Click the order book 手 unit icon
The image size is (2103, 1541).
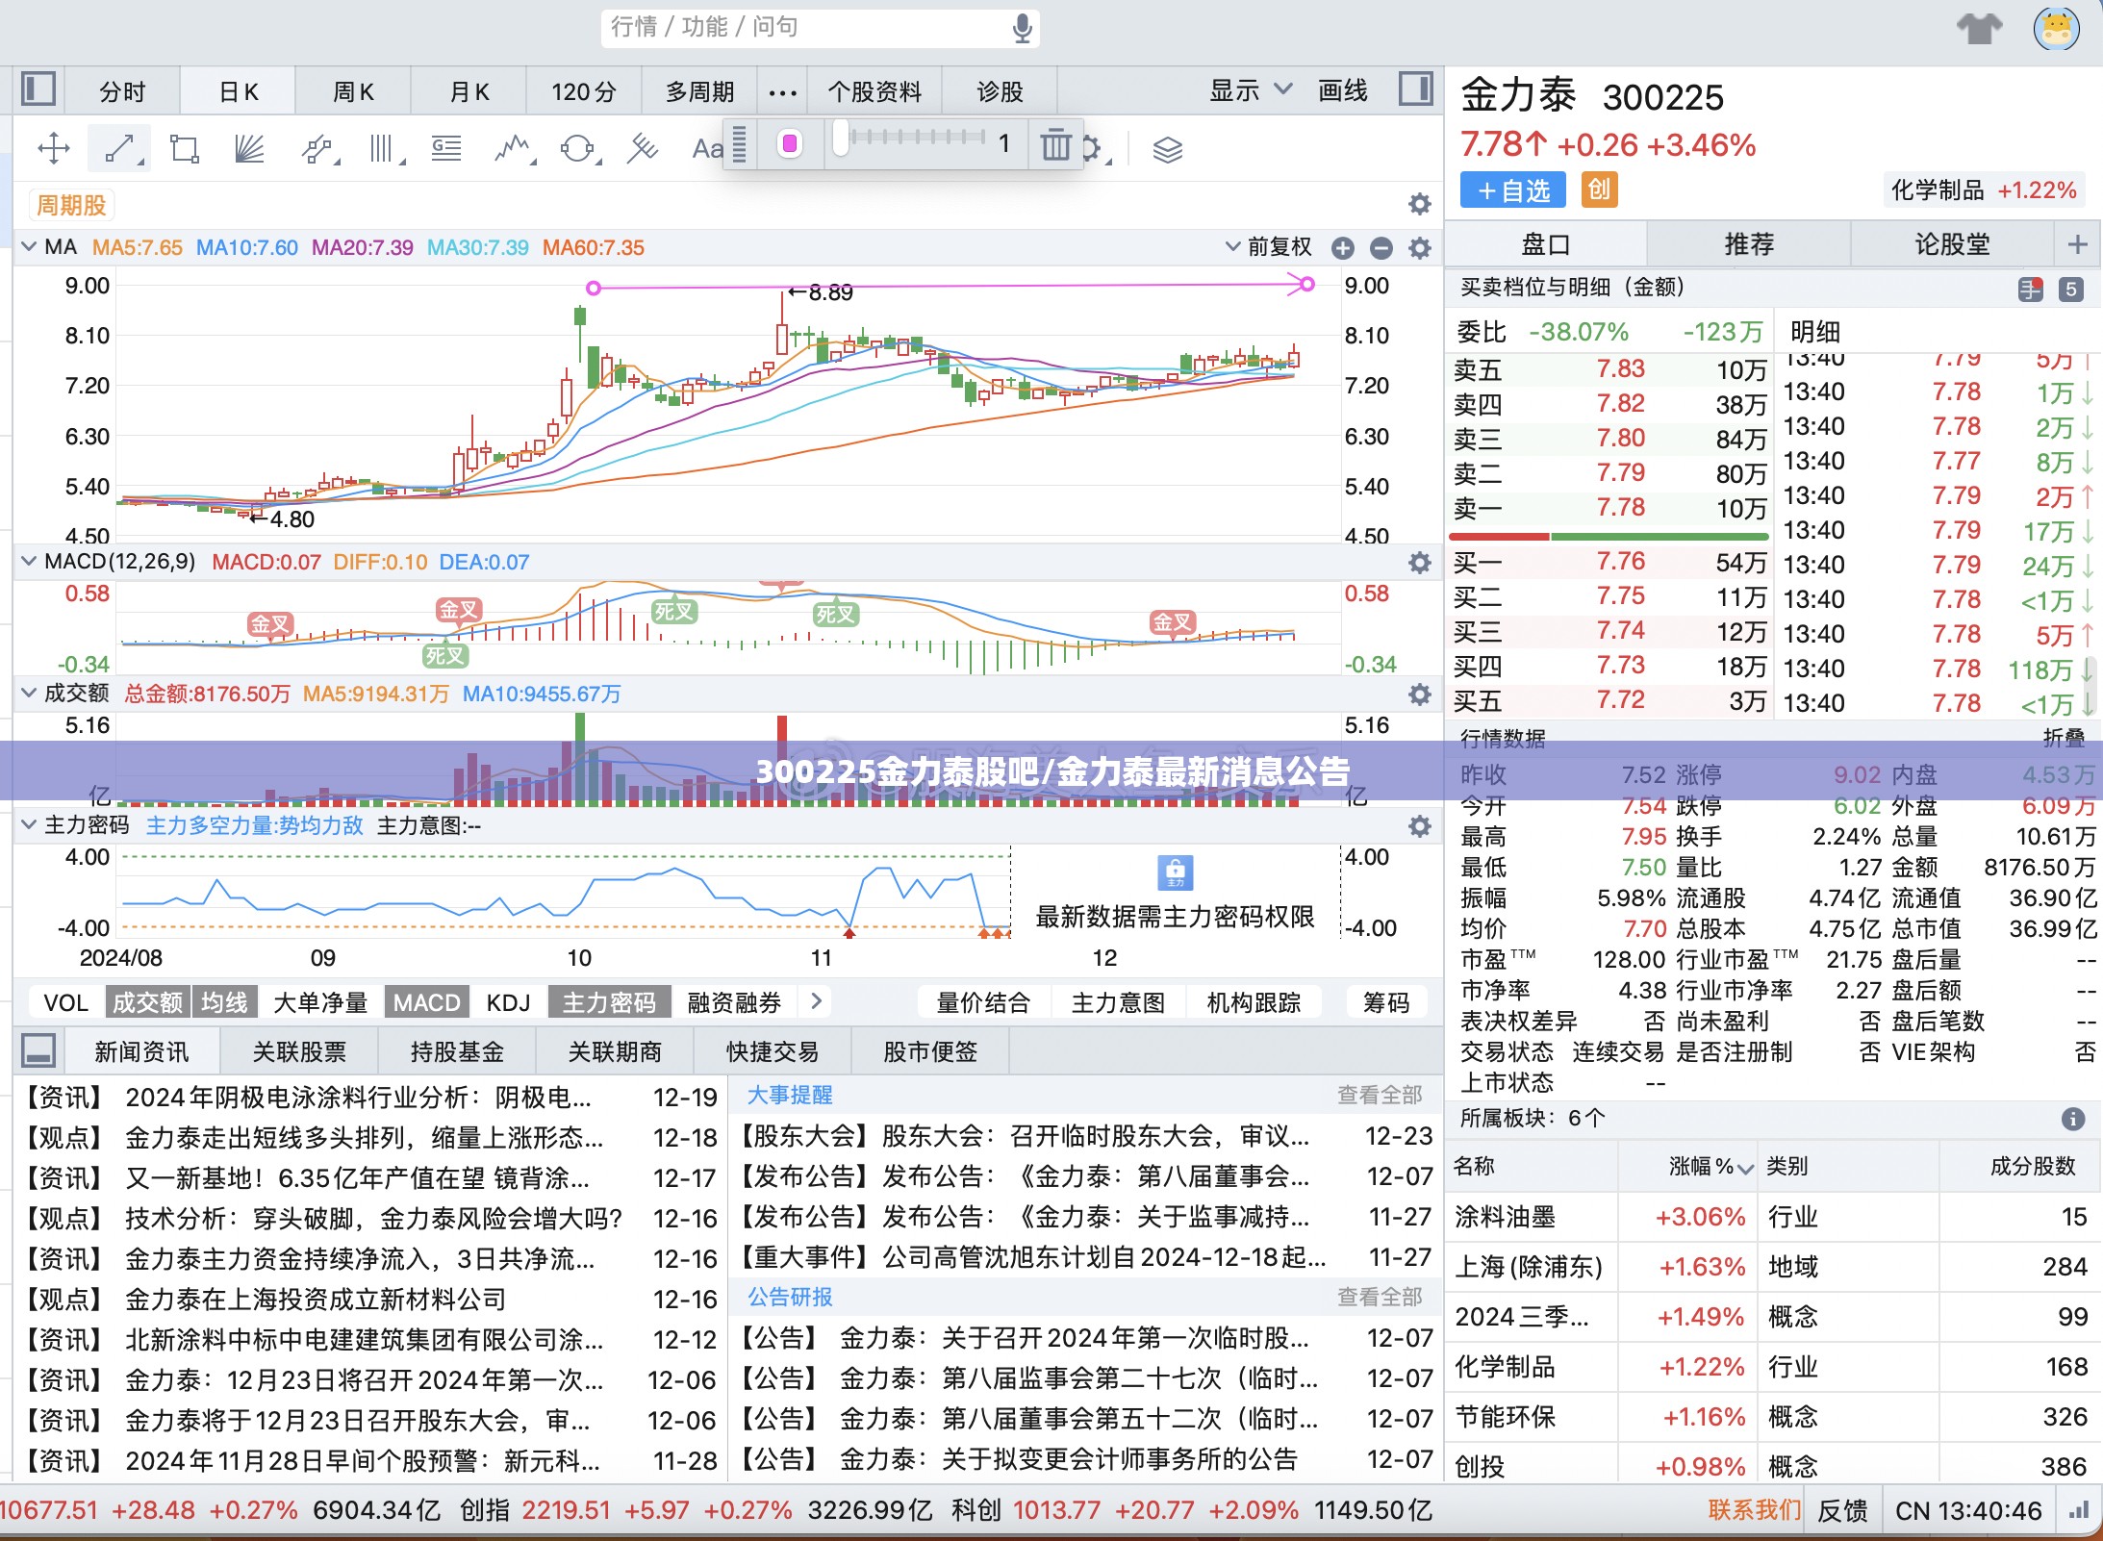(x=2030, y=290)
